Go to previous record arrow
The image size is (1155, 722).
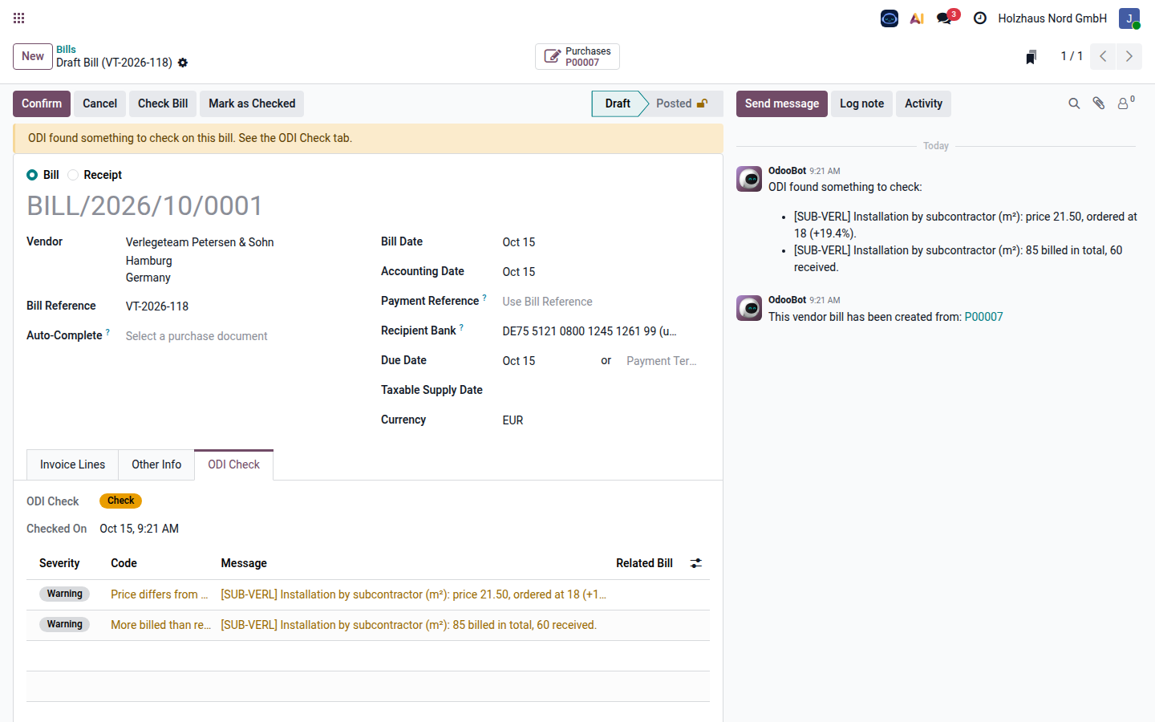[x=1103, y=56]
